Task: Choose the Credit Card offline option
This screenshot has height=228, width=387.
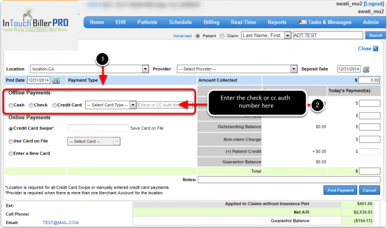Action: pyautogui.click(x=54, y=105)
